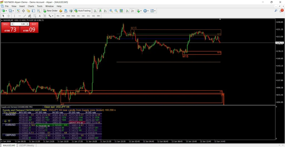Toggle the AutoTrading button

click(x=82, y=11)
